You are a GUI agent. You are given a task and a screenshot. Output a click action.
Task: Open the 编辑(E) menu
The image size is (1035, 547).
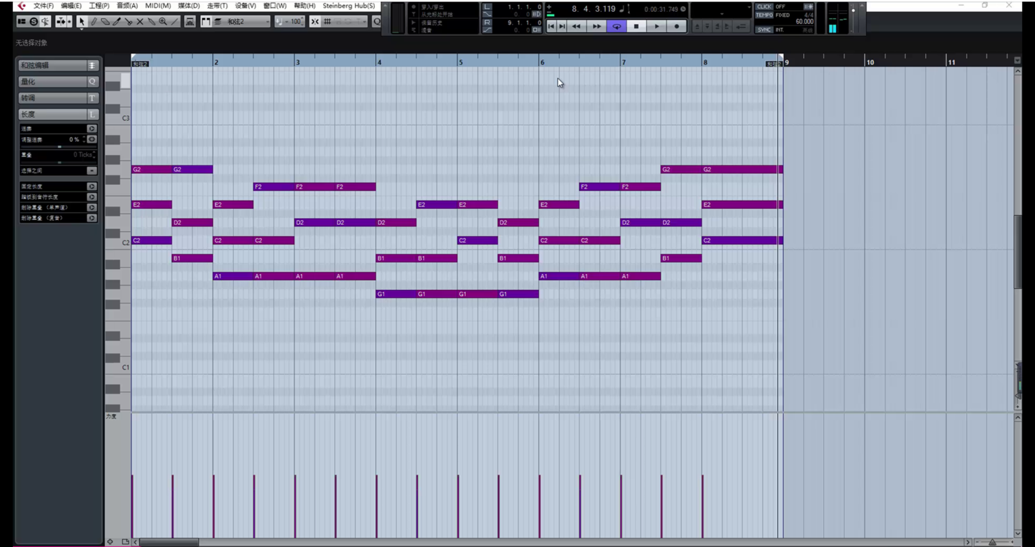point(71,6)
